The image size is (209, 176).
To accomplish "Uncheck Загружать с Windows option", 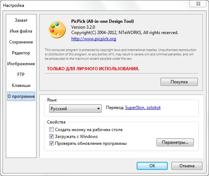I will (x=51, y=137).
